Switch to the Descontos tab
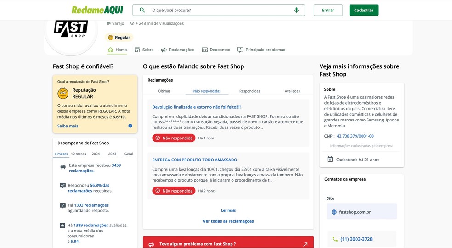Viewport: 452px width, 248px height. coord(216,50)
